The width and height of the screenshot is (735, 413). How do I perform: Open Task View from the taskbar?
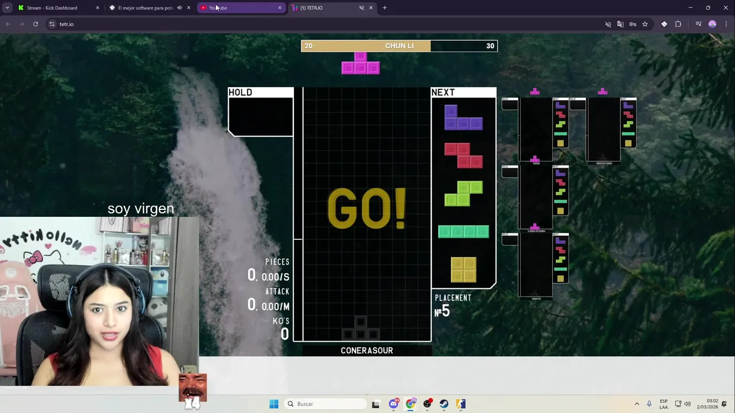376,404
